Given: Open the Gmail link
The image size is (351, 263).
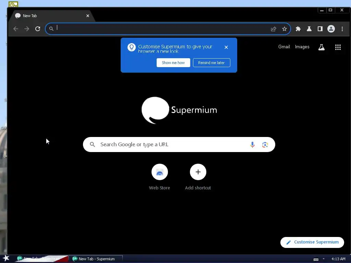Looking at the screenshot, I should (x=284, y=47).
